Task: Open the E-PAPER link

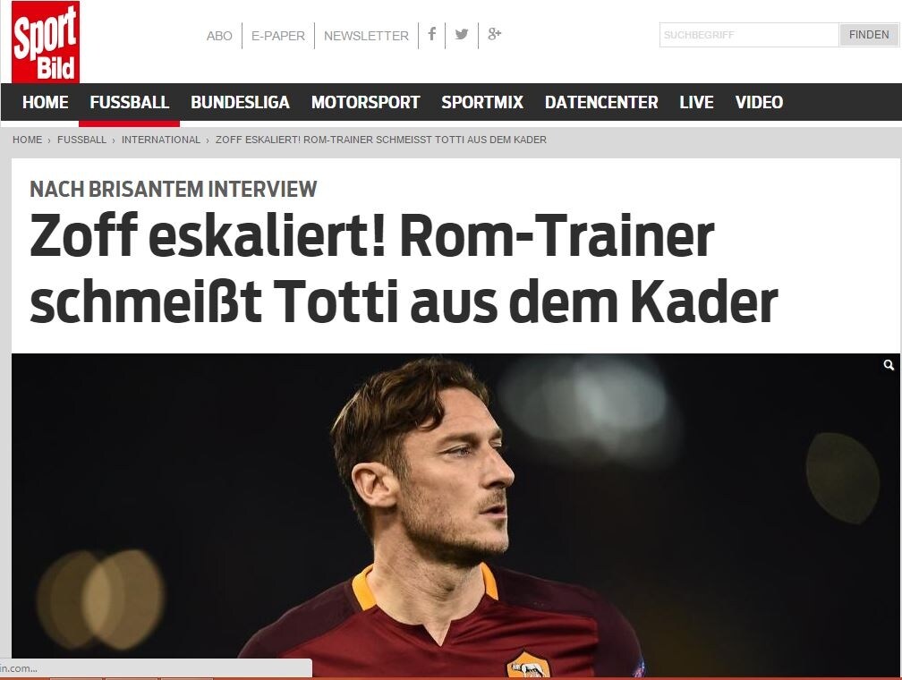Action: pyautogui.click(x=277, y=36)
